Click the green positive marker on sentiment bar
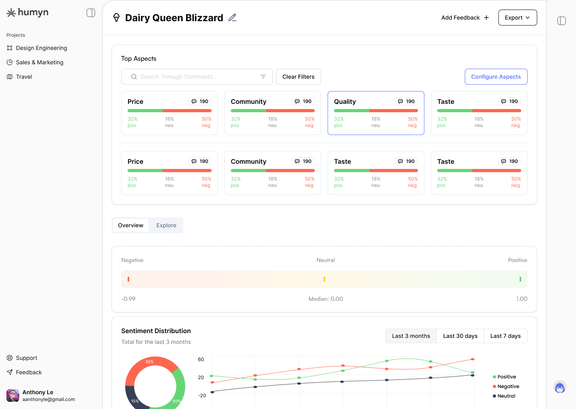576x409 pixels. [520, 279]
